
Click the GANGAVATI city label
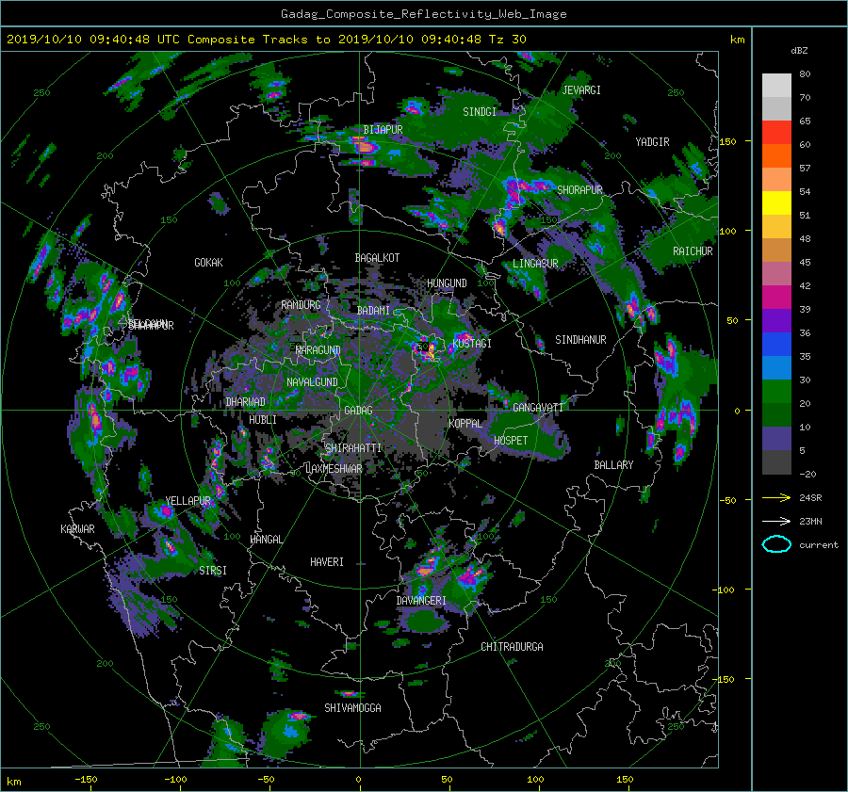point(538,408)
